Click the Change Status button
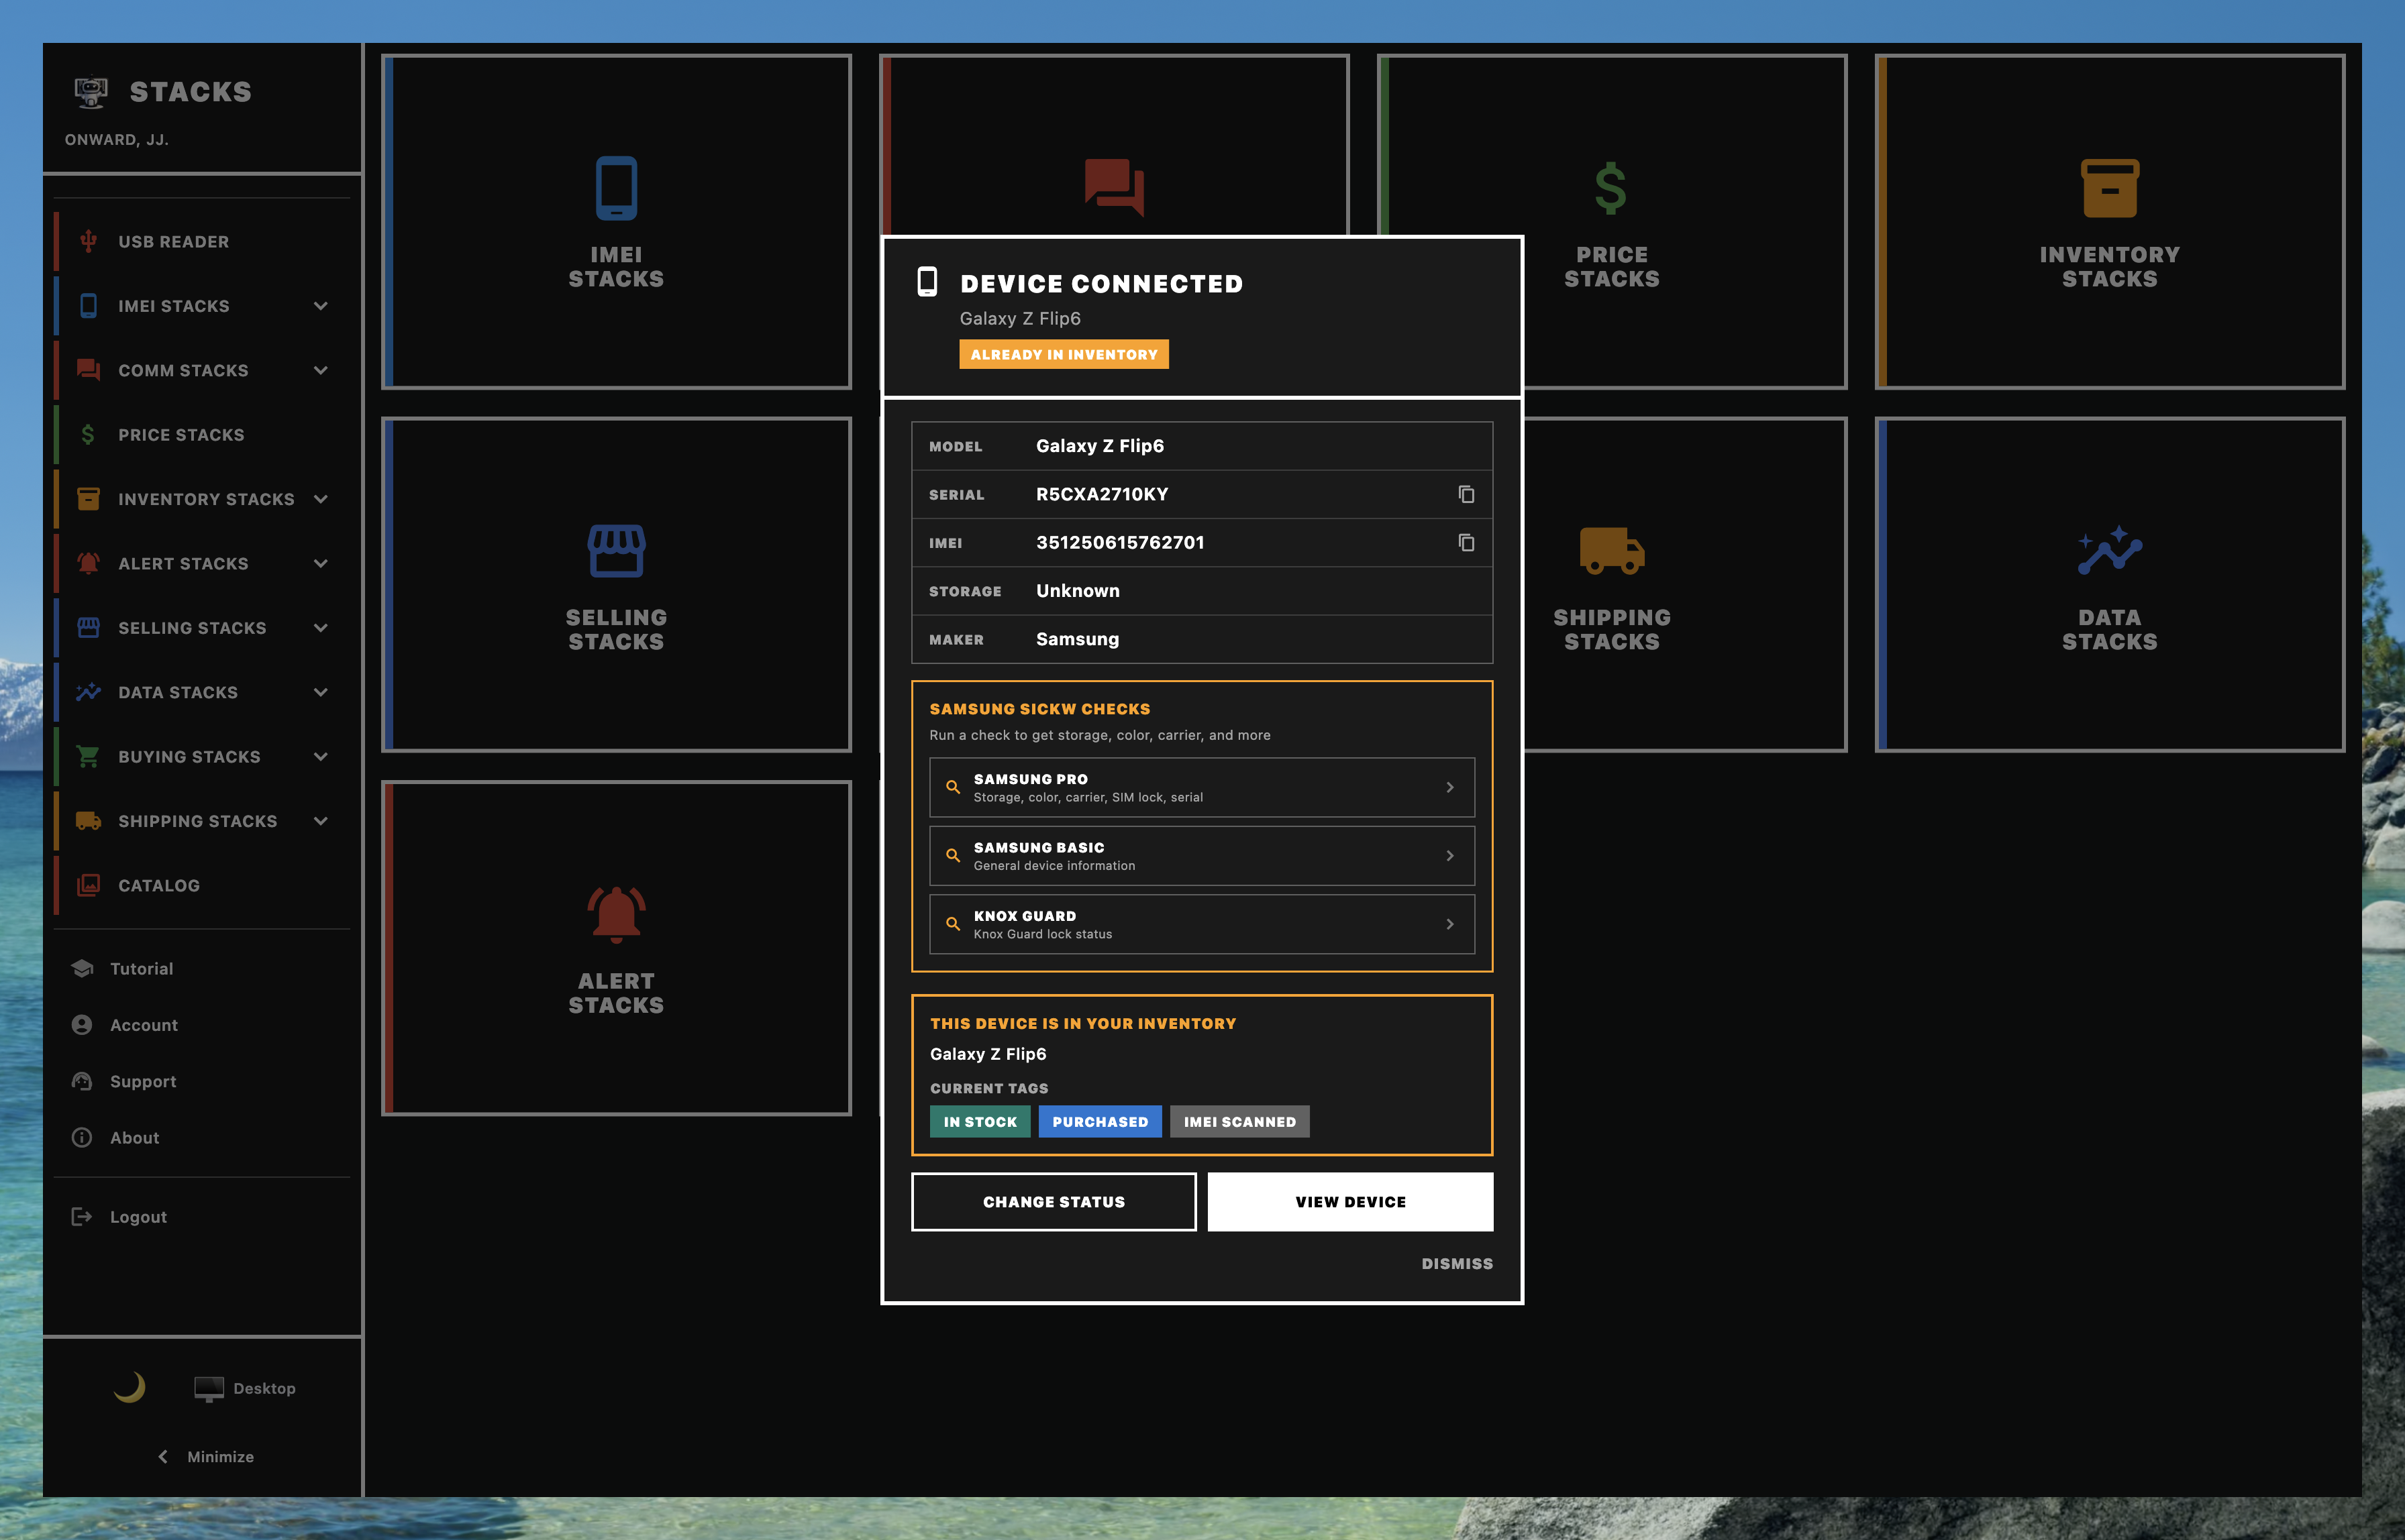Viewport: 2405px width, 1540px height. tap(1054, 1201)
